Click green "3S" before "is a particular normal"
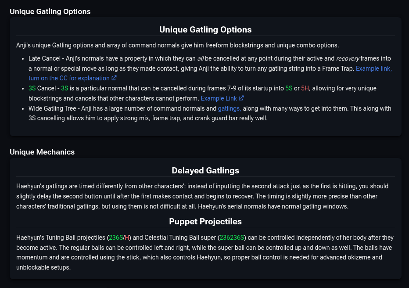The height and width of the screenshot is (288, 409). click(x=65, y=88)
